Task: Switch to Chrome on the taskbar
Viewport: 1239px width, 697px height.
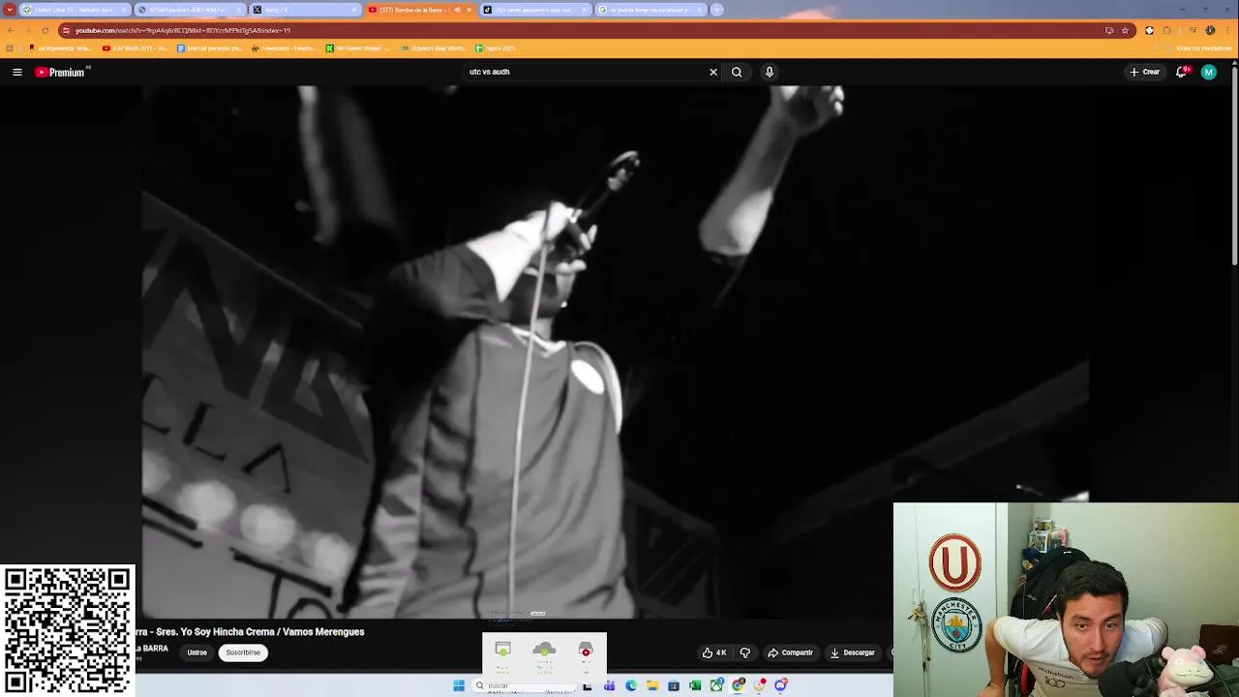Action: (x=738, y=685)
